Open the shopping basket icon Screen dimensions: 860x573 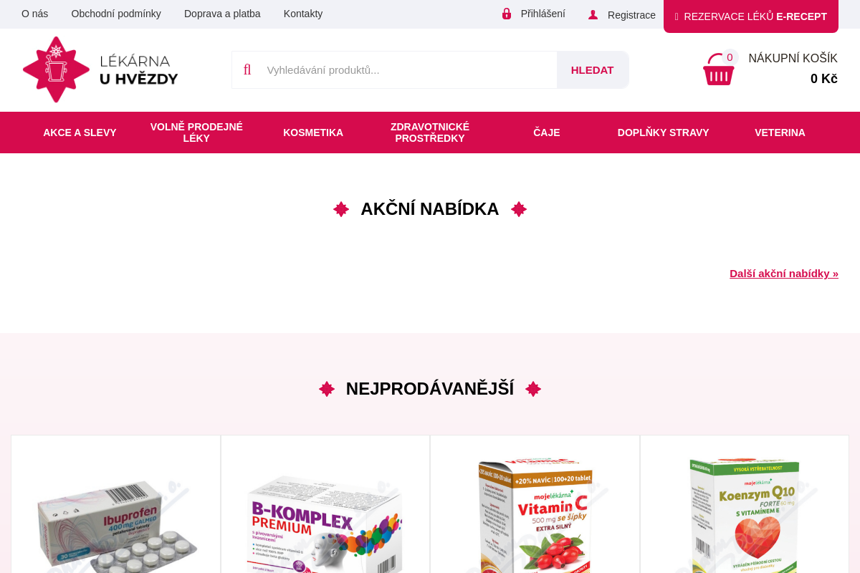(718, 70)
